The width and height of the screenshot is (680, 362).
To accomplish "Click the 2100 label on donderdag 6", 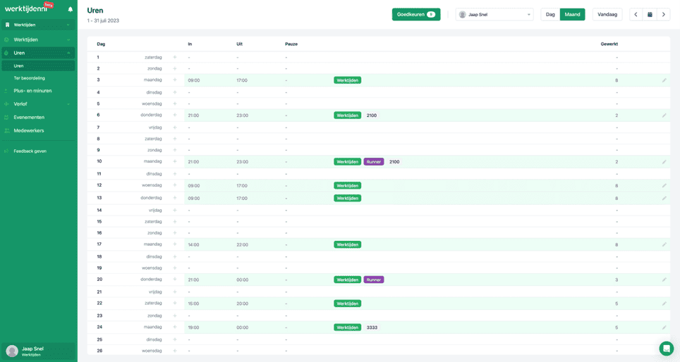I will [x=372, y=116].
